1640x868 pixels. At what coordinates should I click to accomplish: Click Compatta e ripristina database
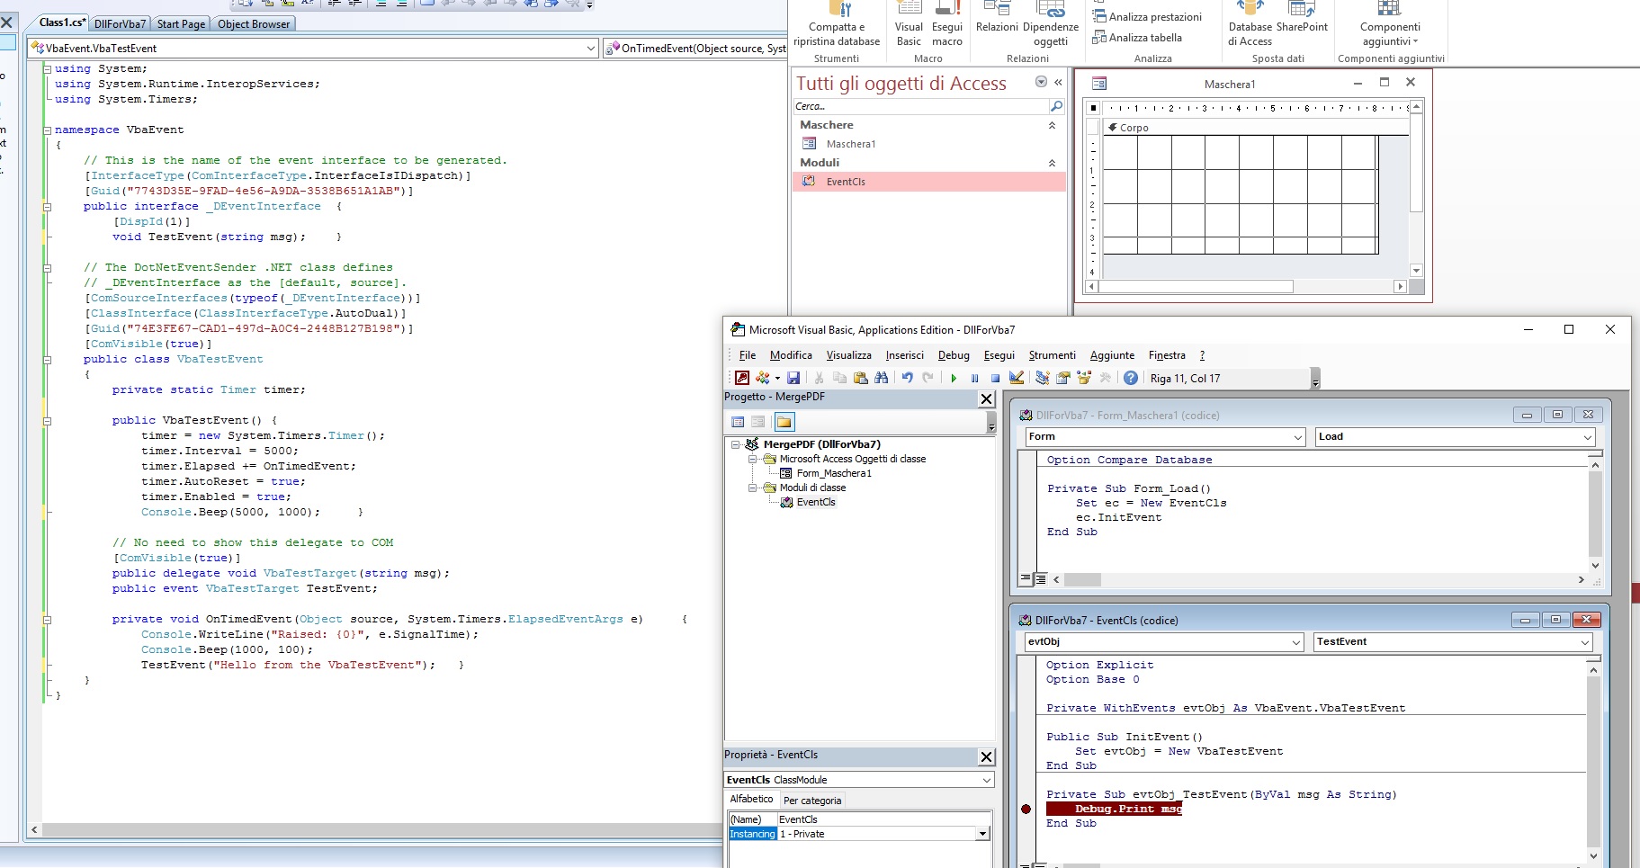837,25
